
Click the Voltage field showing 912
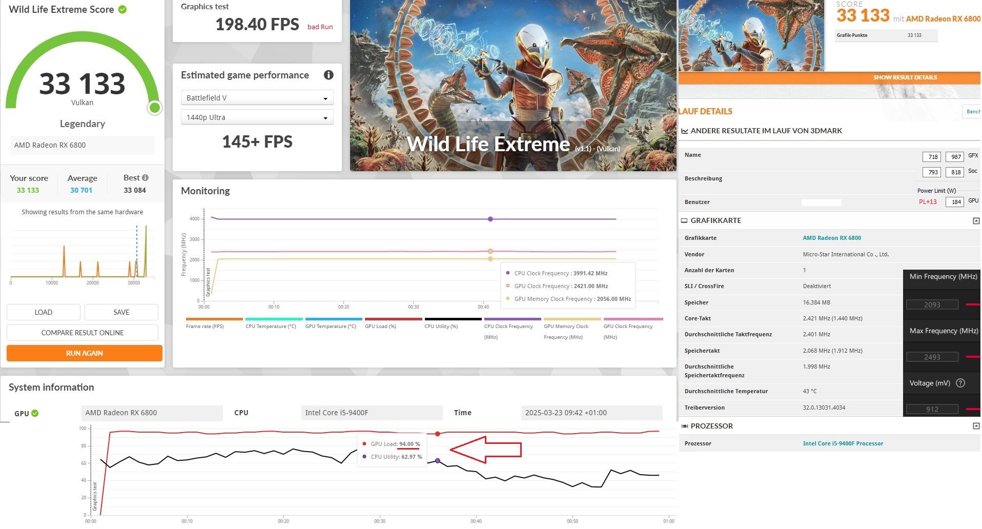(x=932, y=409)
